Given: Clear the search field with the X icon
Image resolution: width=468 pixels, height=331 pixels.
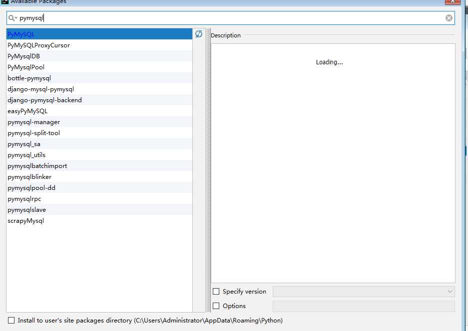Looking at the screenshot, I should tap(449, 18).
